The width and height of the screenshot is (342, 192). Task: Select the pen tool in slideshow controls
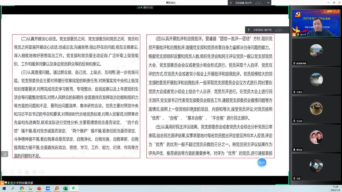tap(19, 172)
